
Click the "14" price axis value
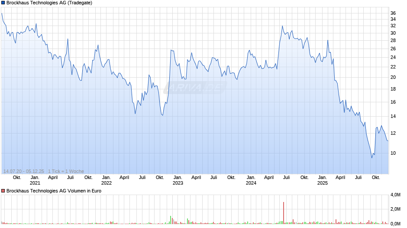point(393,116)
